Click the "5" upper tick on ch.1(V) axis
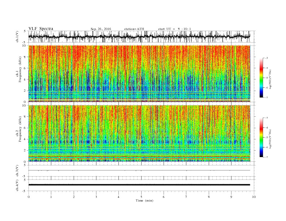The height and width of the screenshot is (221, 286). pyautogui.click(x=25, y=31)
